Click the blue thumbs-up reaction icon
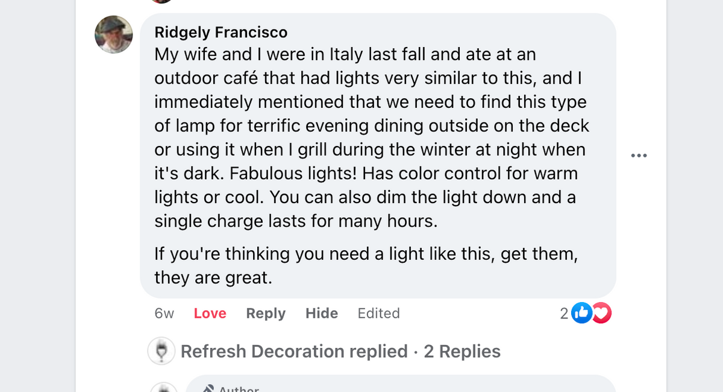 (x=581, y=313)
